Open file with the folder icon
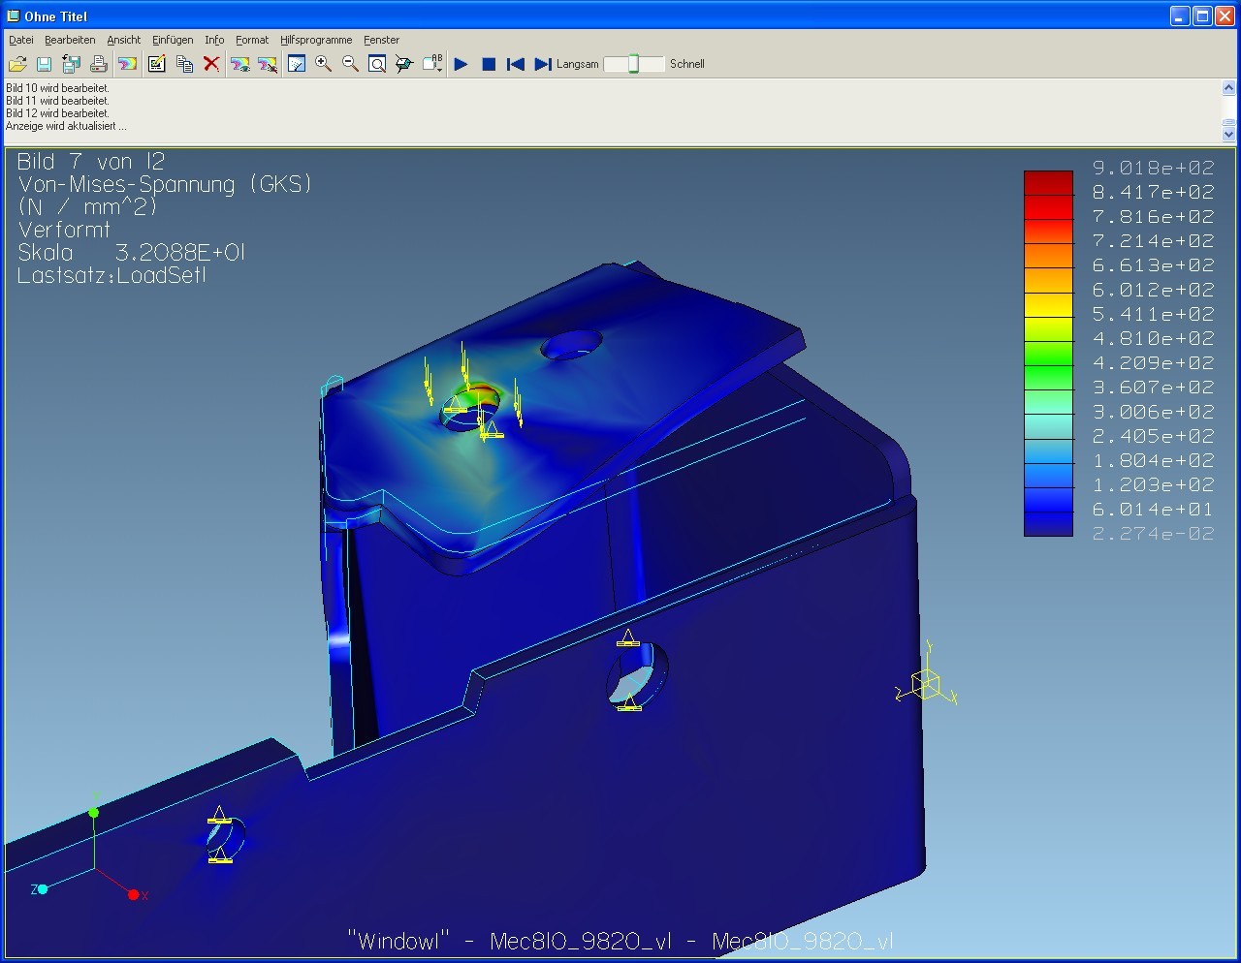Screen dimensions: 1241x963 (x=17, y=64)
